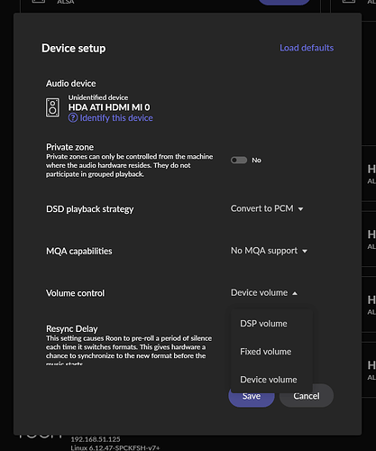Open the MQA capabilities dropdown
This screenshot has width=376, height=451.
[269, 251]
